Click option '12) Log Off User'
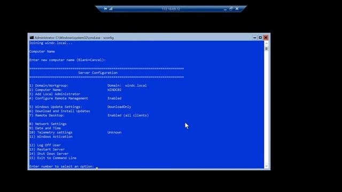This screenshot has width=342, height=192. click(45, 145)
